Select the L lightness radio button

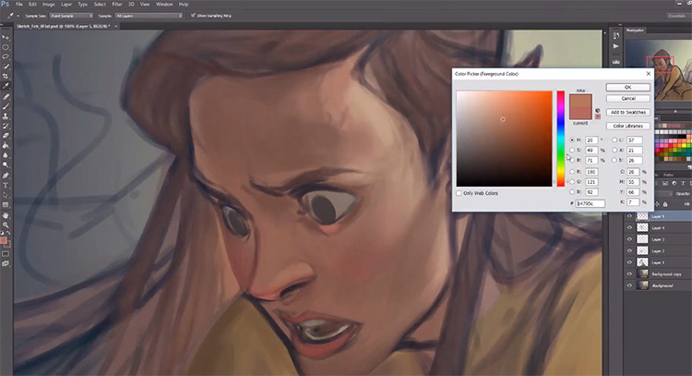click(x=614, y=140)
